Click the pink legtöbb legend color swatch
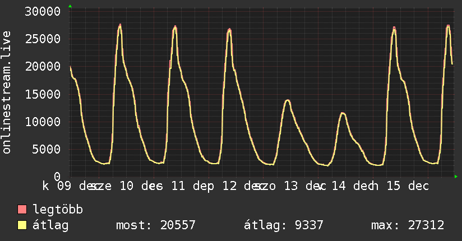The image size is (462, 241). 22,209
